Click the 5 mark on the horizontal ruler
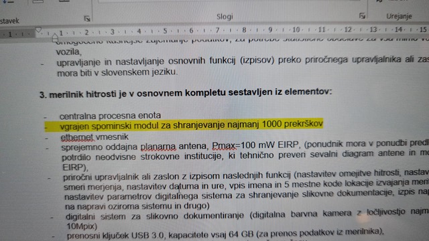This screenshot has height=241, width=429. pos(165,31)
